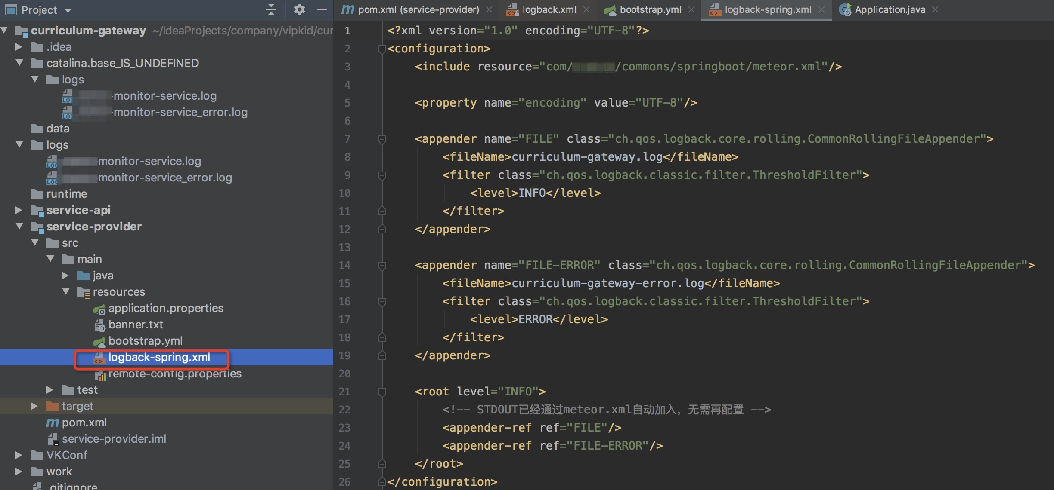Screen dimensions: 1054x490
Task: Collapse the resources folder
Action: point(66,291)
